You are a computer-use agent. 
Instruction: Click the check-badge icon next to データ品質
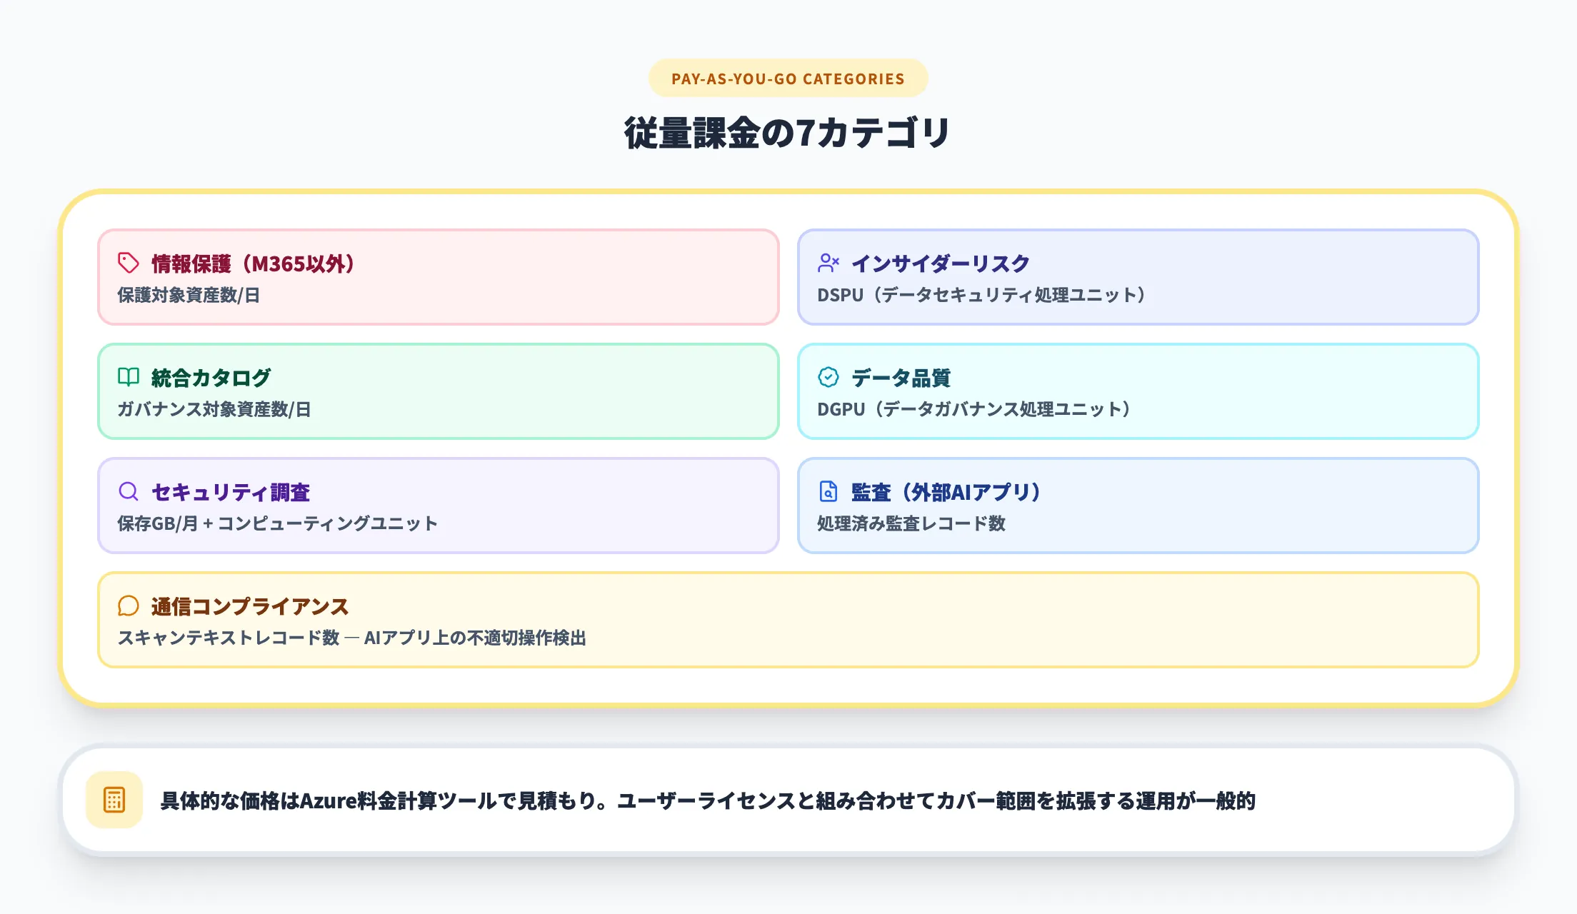(x=828, y=378)
